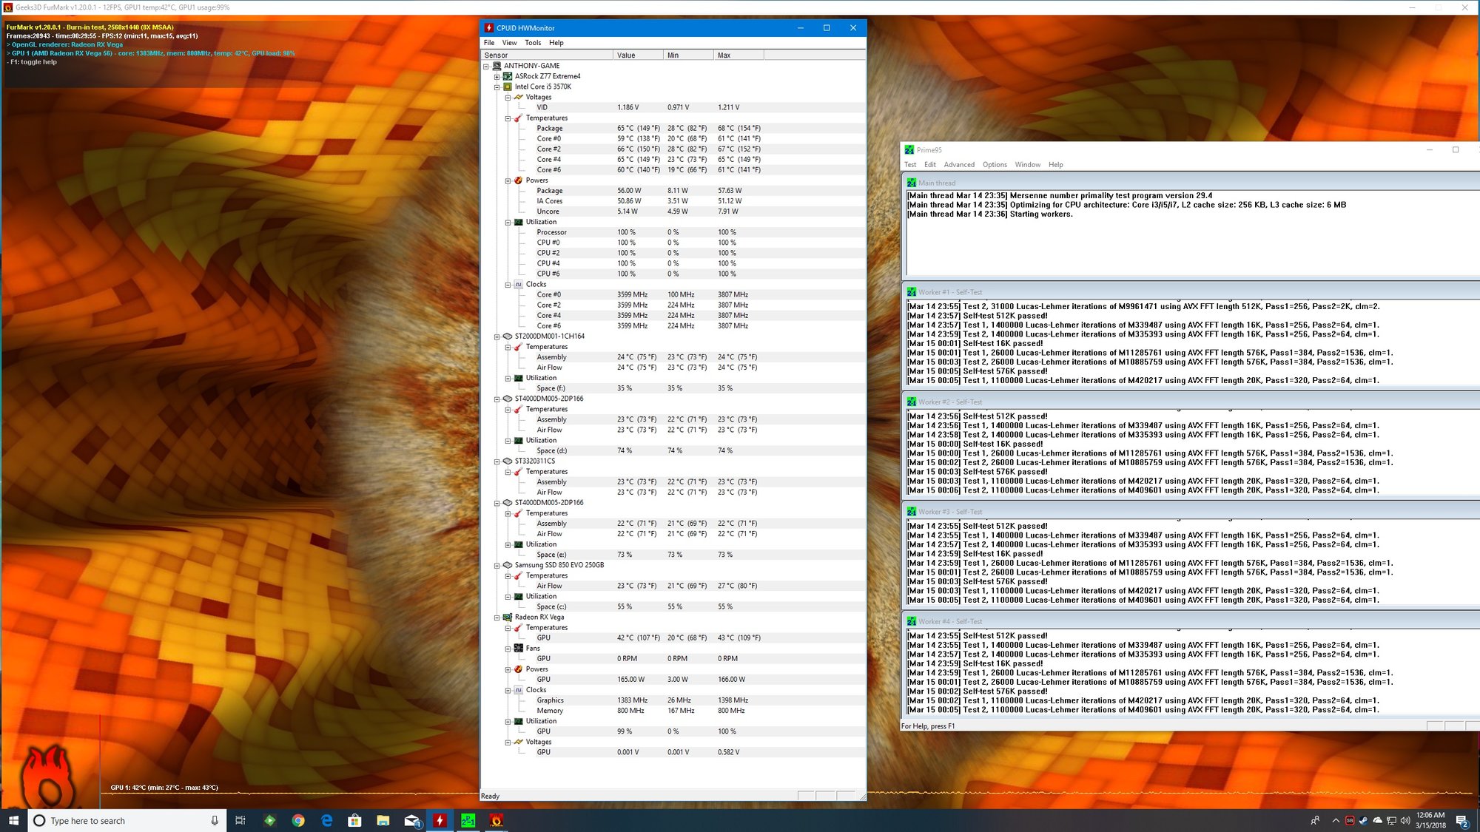Launch Google Chrome from taskbar
Image resolution: width=1480 pixels, height=832 pixels.
point(298,820)
